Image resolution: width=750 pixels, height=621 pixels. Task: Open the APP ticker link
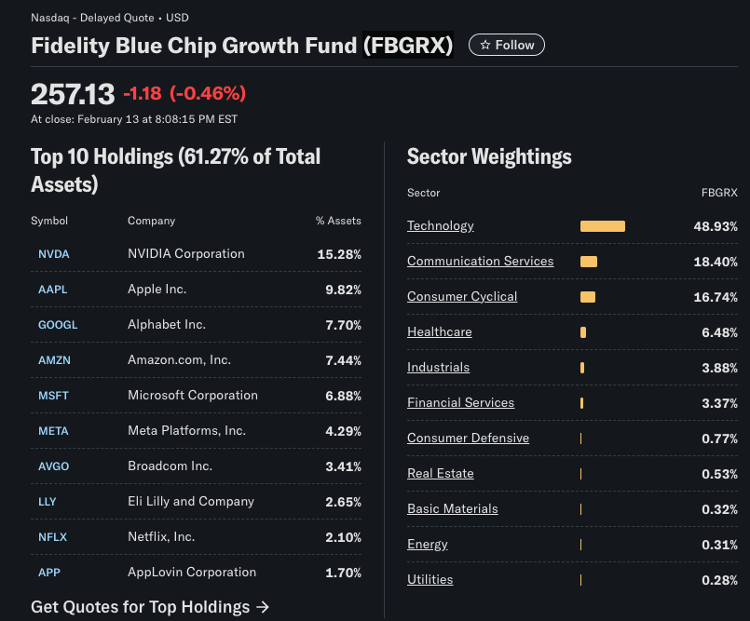[x=48, y=573]
